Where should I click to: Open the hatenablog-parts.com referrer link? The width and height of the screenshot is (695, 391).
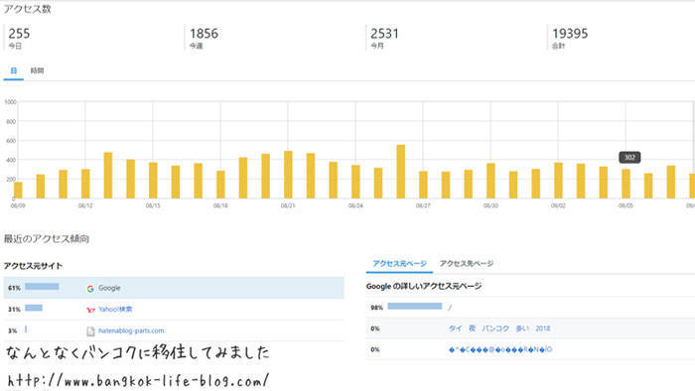(131, 330)
